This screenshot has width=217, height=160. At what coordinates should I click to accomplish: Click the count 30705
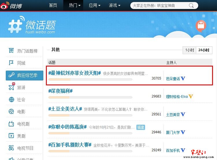pos(156,78)
